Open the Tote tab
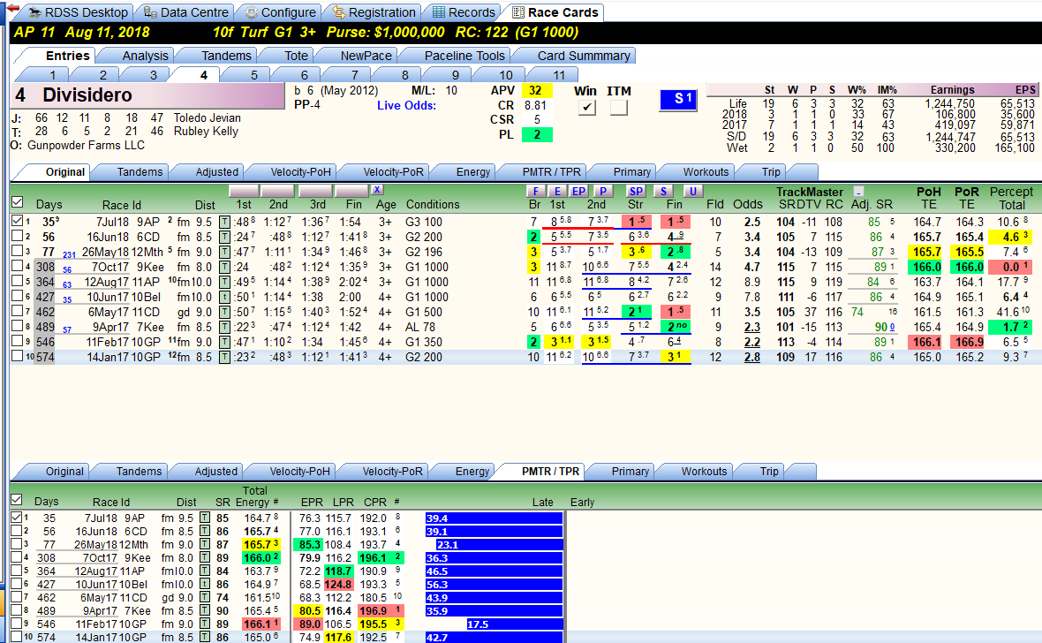Image resolution: width=1042 pixels, height=643 pixels. click(296, 56)
